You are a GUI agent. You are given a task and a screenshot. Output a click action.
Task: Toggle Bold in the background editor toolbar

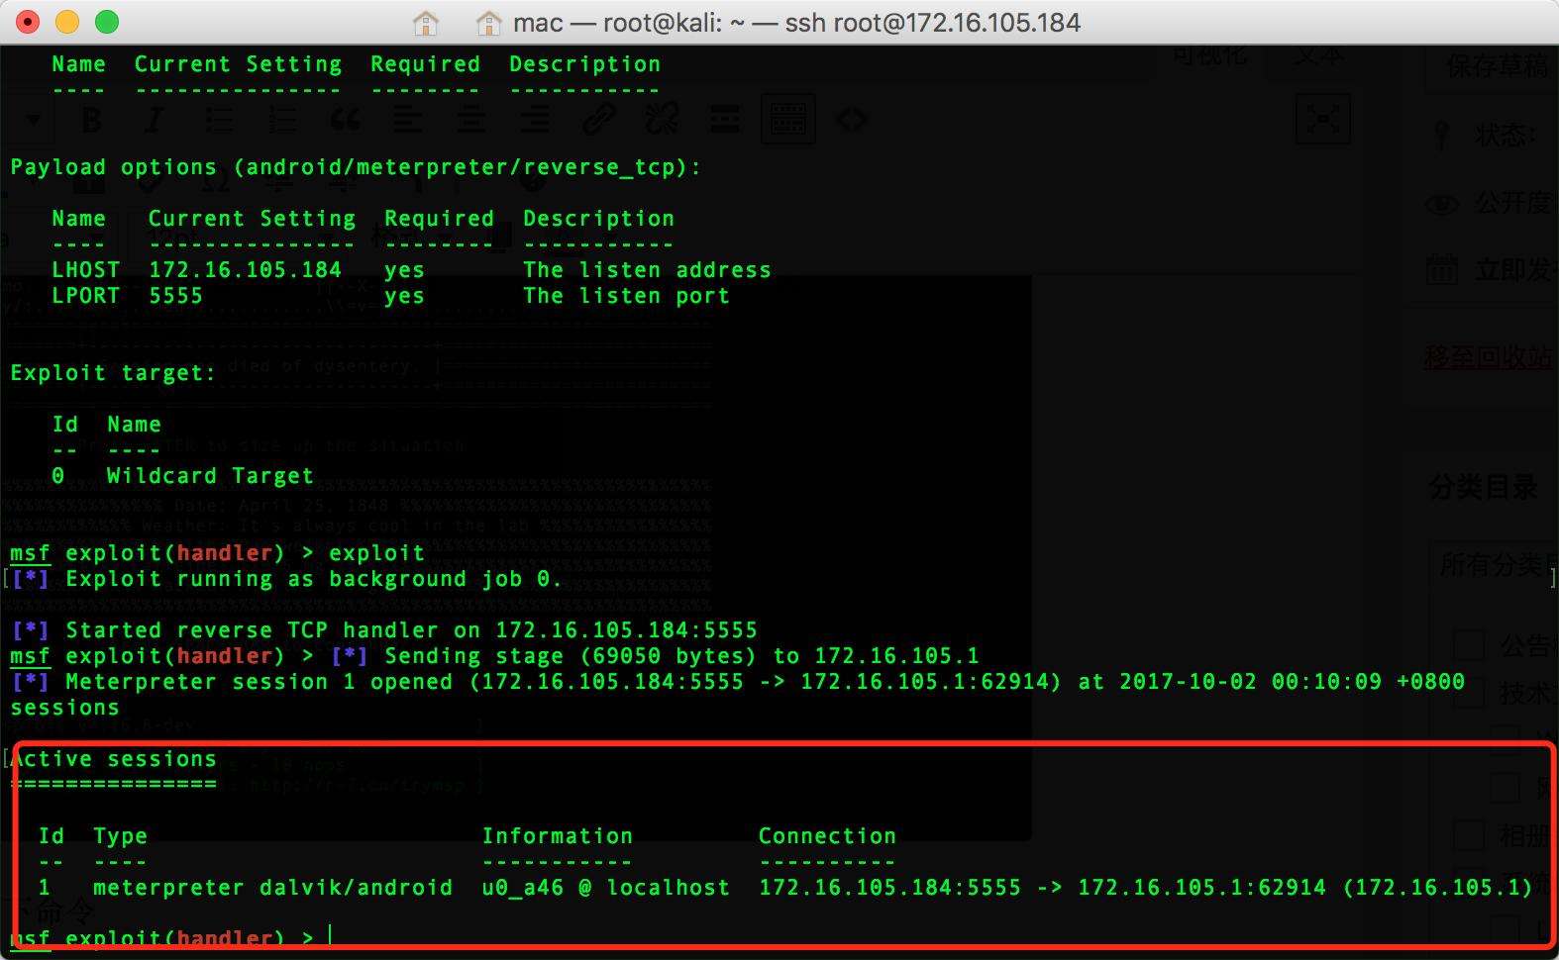(x=91, y=120)
